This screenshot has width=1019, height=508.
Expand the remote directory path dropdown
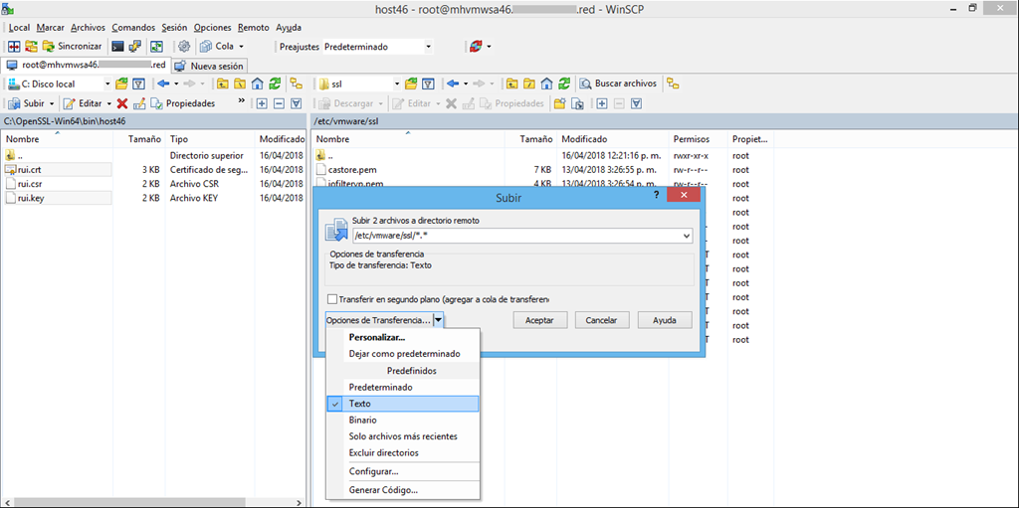coord(686,236)
